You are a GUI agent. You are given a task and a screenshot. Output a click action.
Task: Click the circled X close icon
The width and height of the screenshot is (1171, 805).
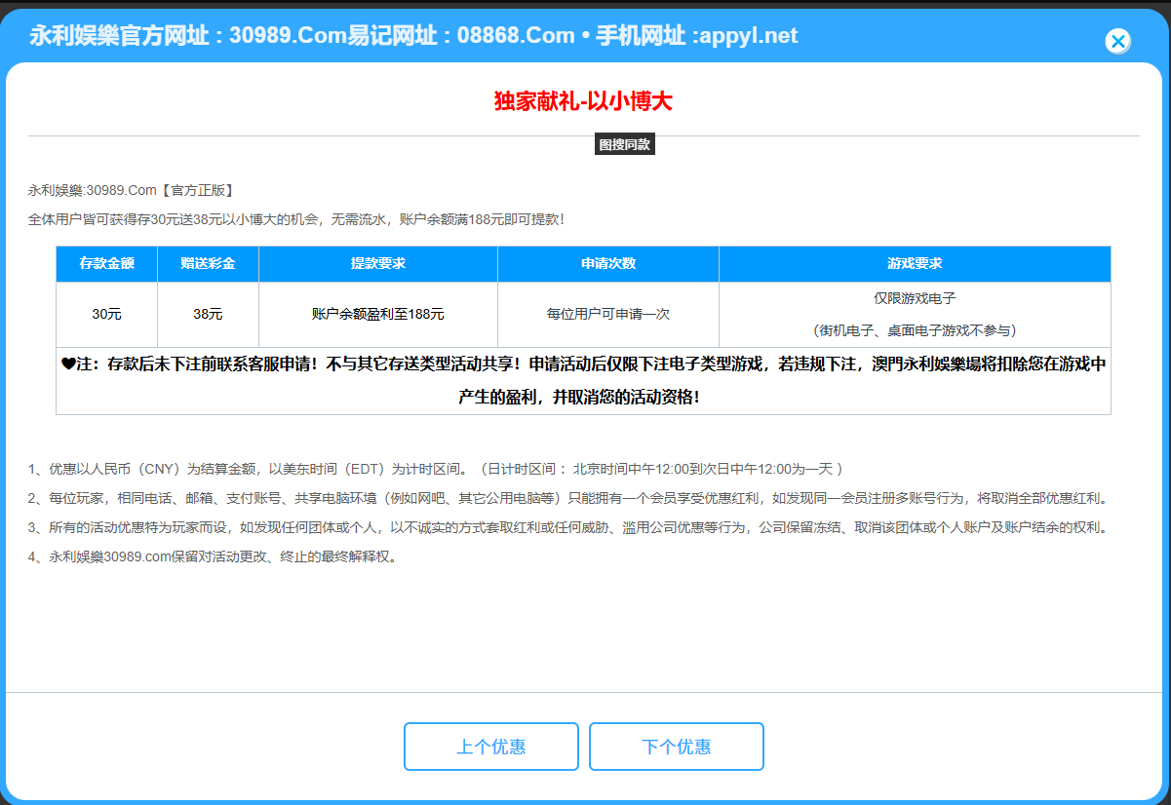click(1117, 41)
